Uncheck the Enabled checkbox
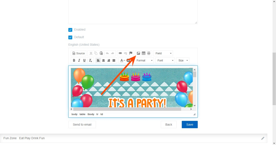 coord(70,30)
